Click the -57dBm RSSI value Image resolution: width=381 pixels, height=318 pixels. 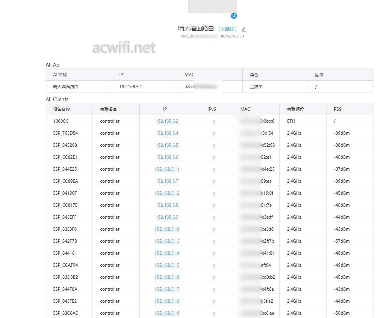[x=342, y=241]
